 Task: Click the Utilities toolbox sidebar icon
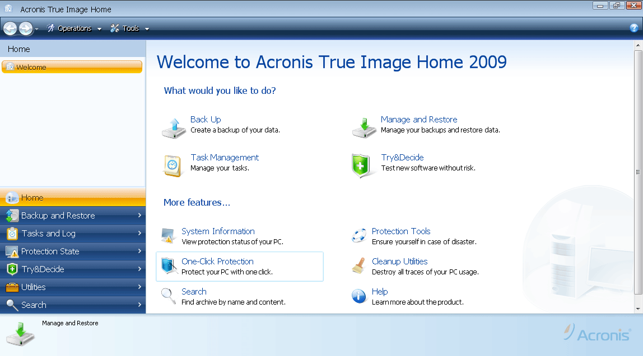12,287
